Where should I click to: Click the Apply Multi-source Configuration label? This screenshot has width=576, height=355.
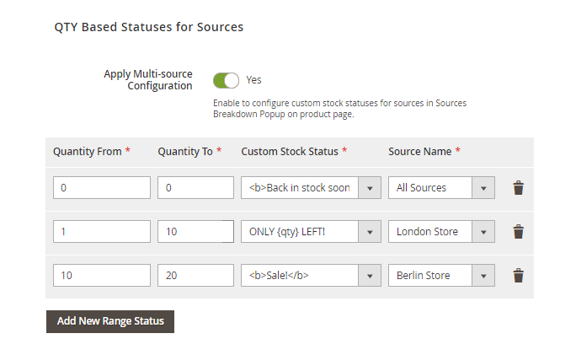148,79
